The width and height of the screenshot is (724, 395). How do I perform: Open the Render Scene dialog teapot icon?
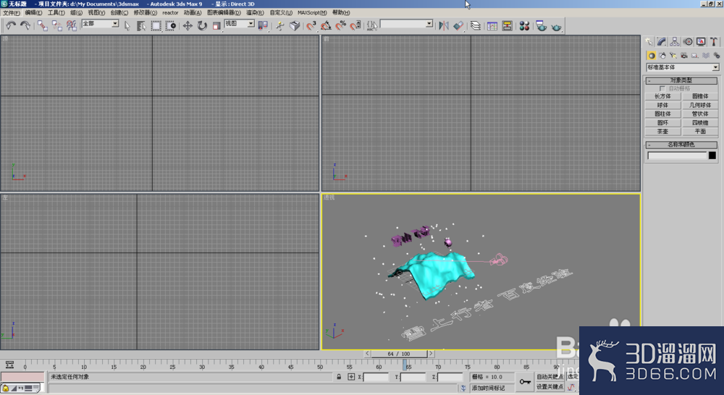[541, 26]
